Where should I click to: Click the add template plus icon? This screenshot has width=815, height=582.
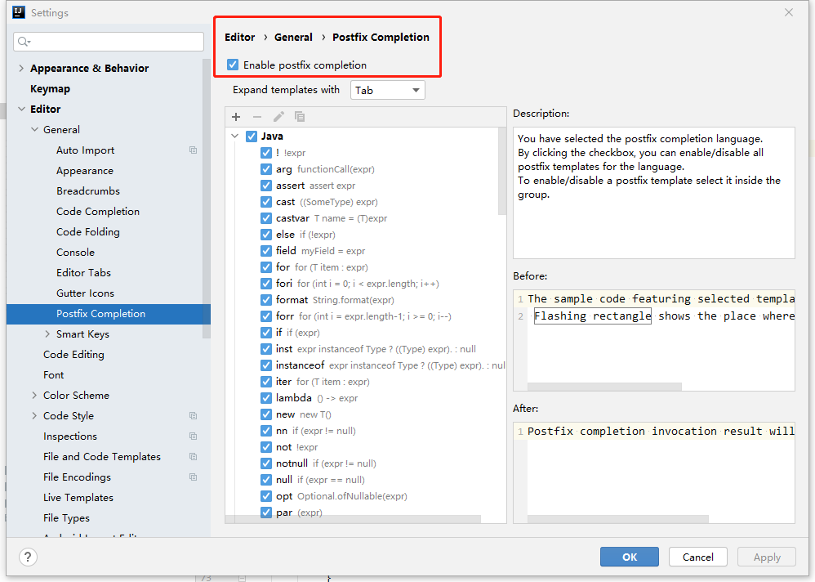[237, 117]
